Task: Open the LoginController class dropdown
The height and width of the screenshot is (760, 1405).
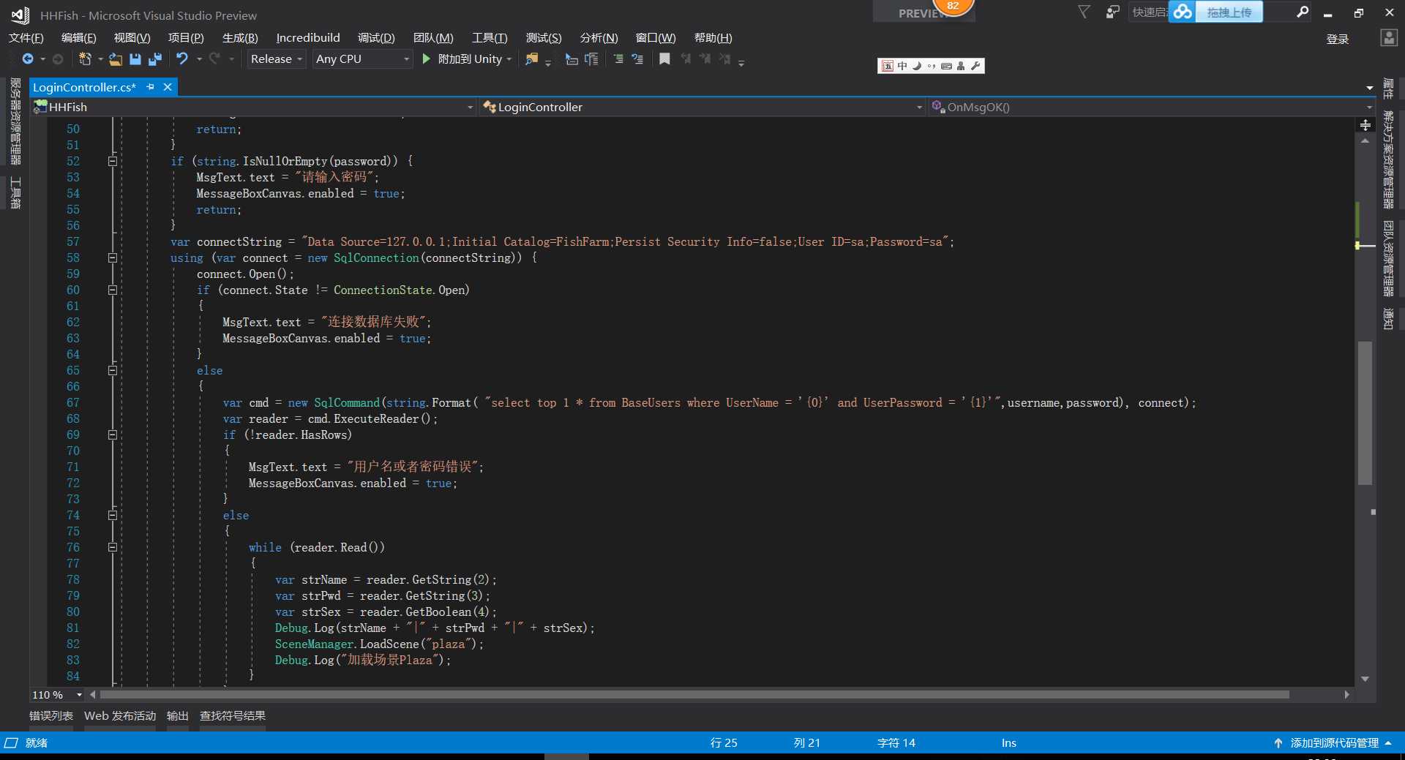Action: click(x=702, y=107)
